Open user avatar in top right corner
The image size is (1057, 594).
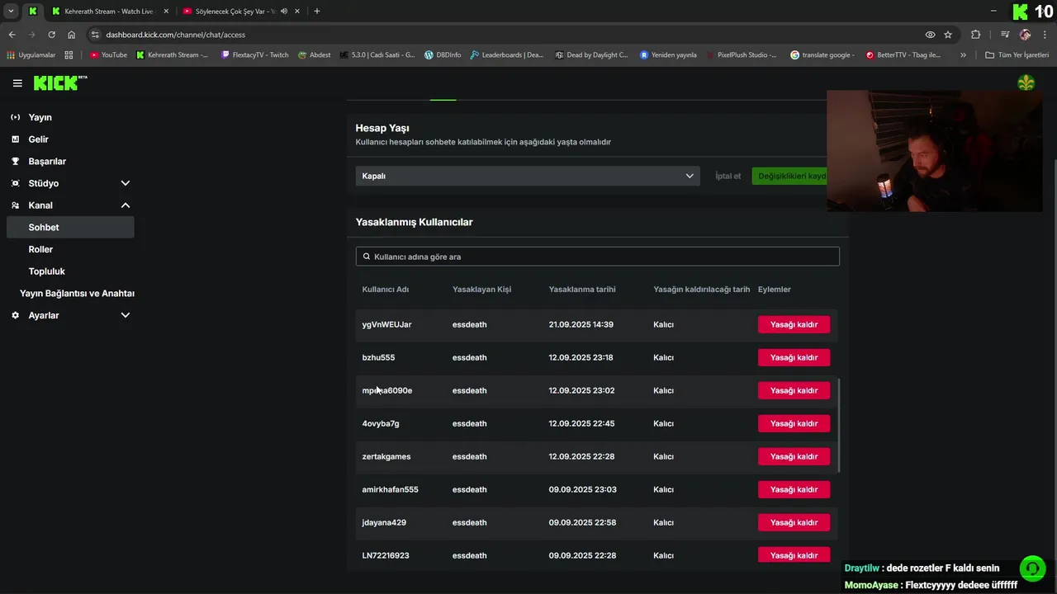[1026, 83]
